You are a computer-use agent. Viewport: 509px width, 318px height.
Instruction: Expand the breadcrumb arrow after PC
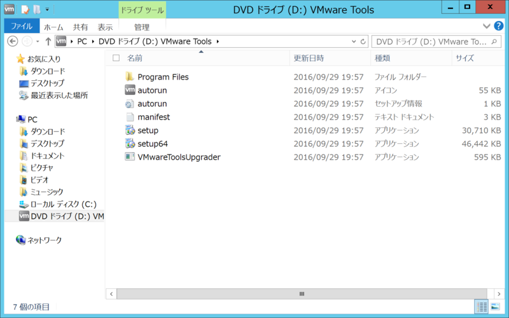[x=93, y=41]
